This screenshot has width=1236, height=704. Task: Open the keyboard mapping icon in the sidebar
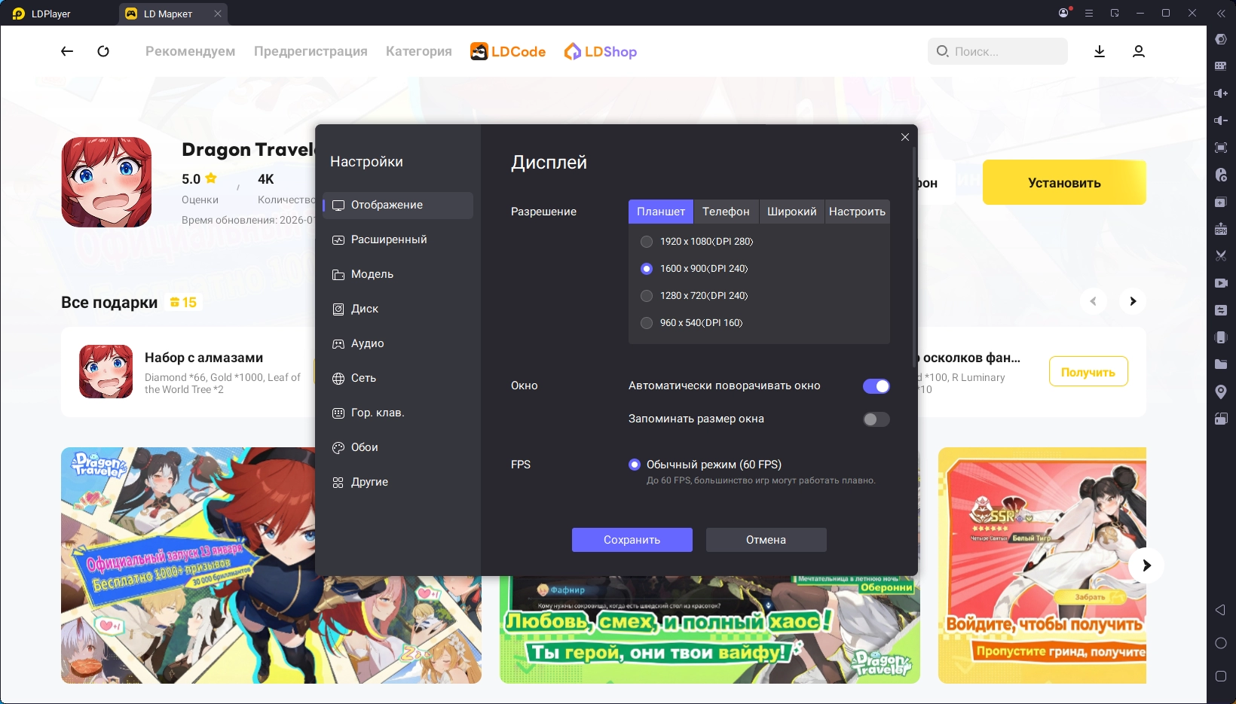1221,66
